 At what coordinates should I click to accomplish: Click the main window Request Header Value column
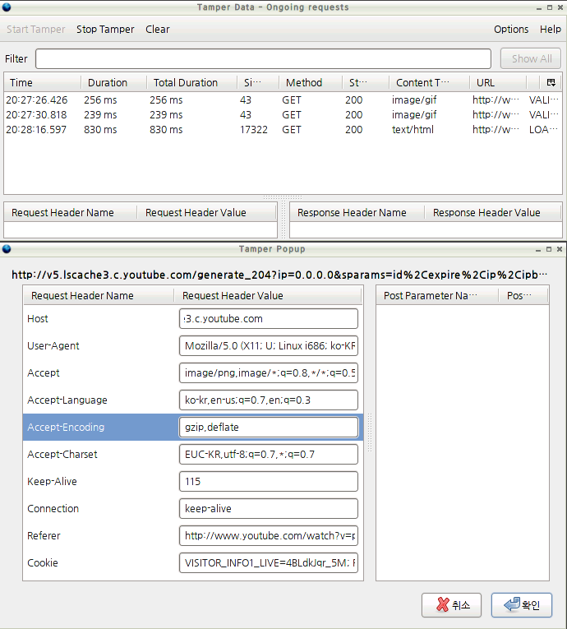point(206,213)
